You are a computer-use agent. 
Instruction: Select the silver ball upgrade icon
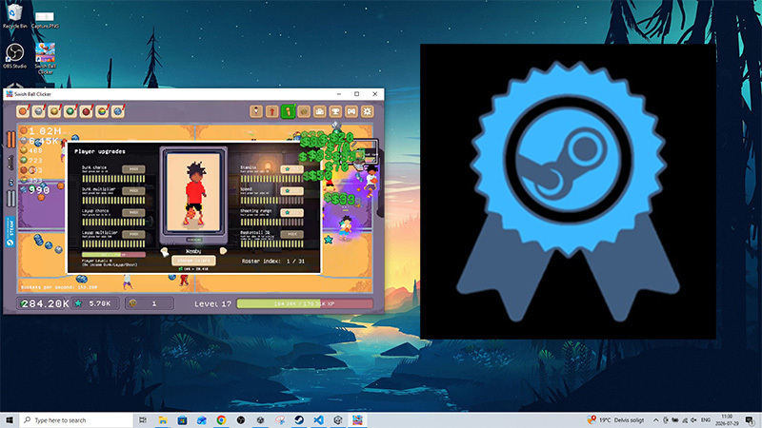click(x=39, y=111)
